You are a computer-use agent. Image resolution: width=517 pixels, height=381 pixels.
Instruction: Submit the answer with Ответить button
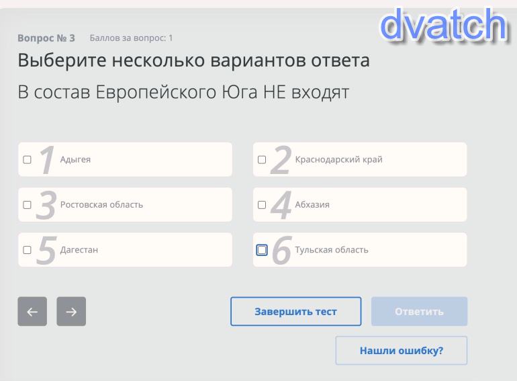click(419, 312)
